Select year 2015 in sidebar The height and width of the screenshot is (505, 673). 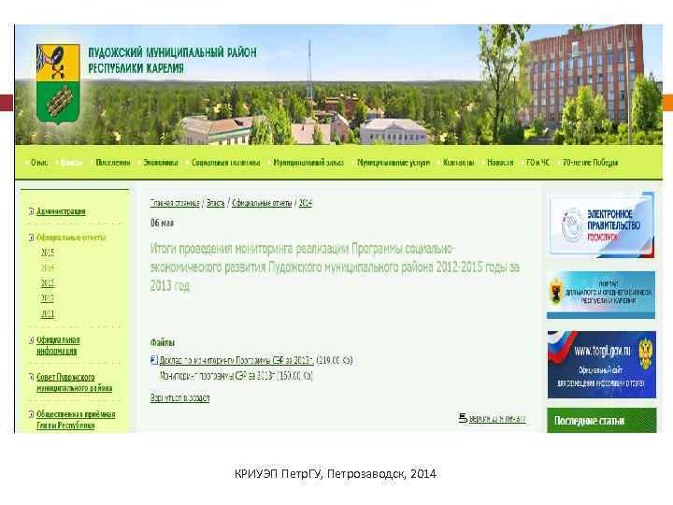click(x=48, y=252)
